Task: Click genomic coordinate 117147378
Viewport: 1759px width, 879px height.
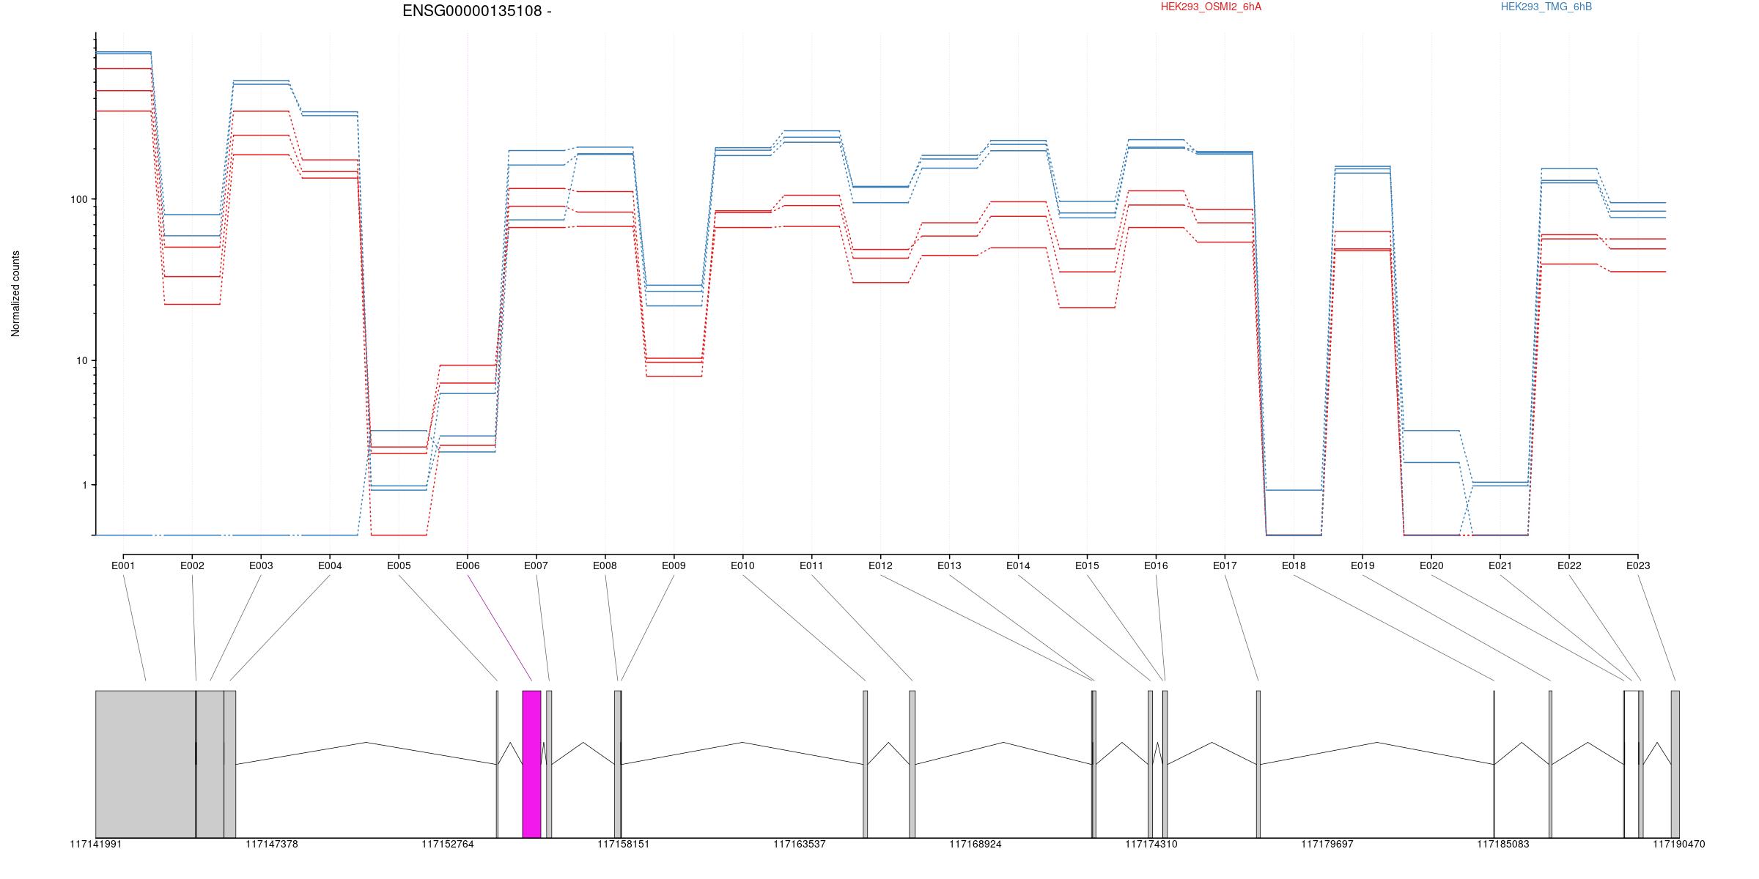Action: pos(272,845)
